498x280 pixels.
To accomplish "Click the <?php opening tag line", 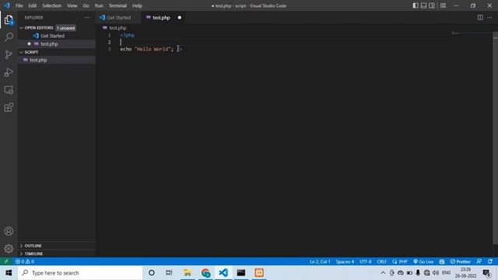I will click(x=128, y=35).
